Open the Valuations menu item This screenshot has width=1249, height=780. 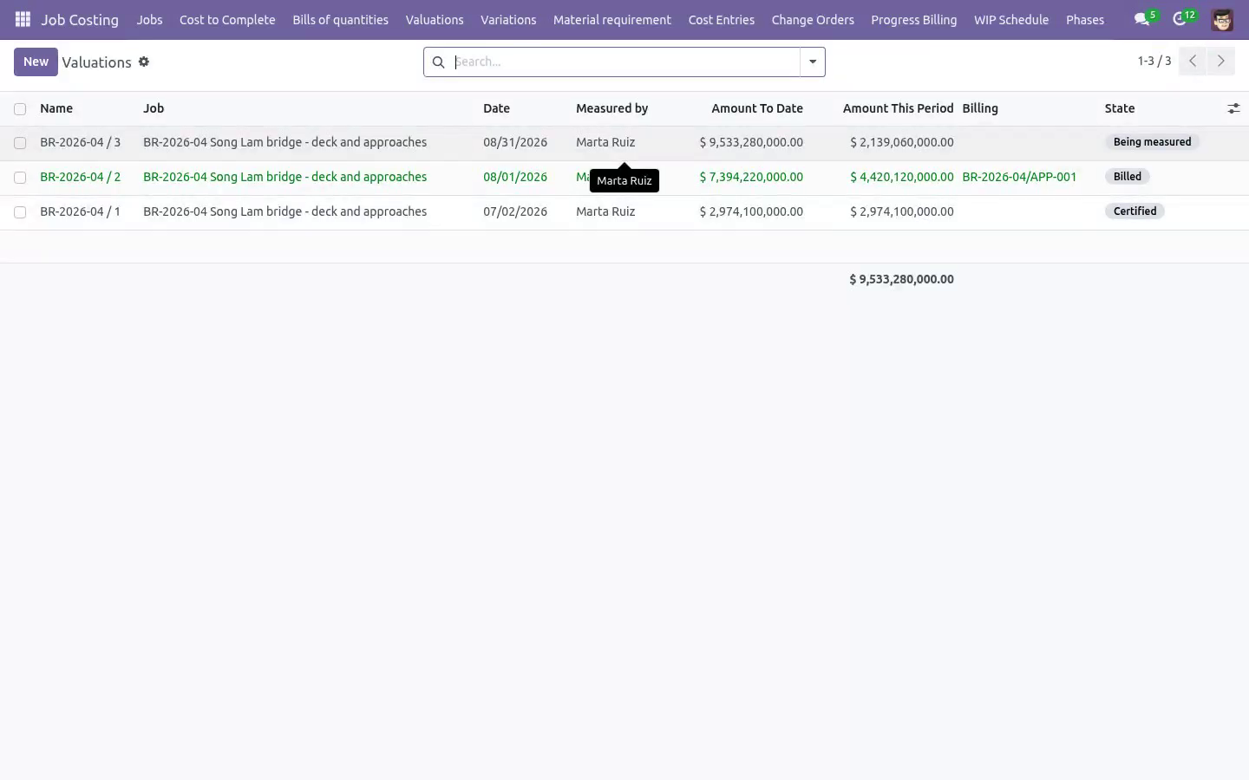(x=435, y=19)
